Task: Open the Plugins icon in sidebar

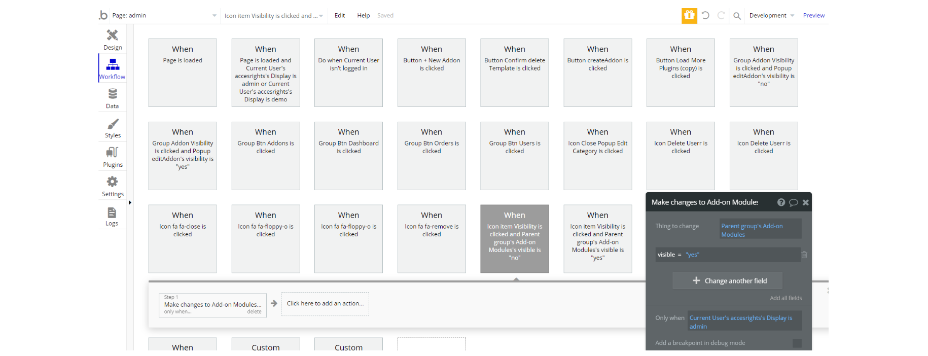Action: [x=113, y=152]
